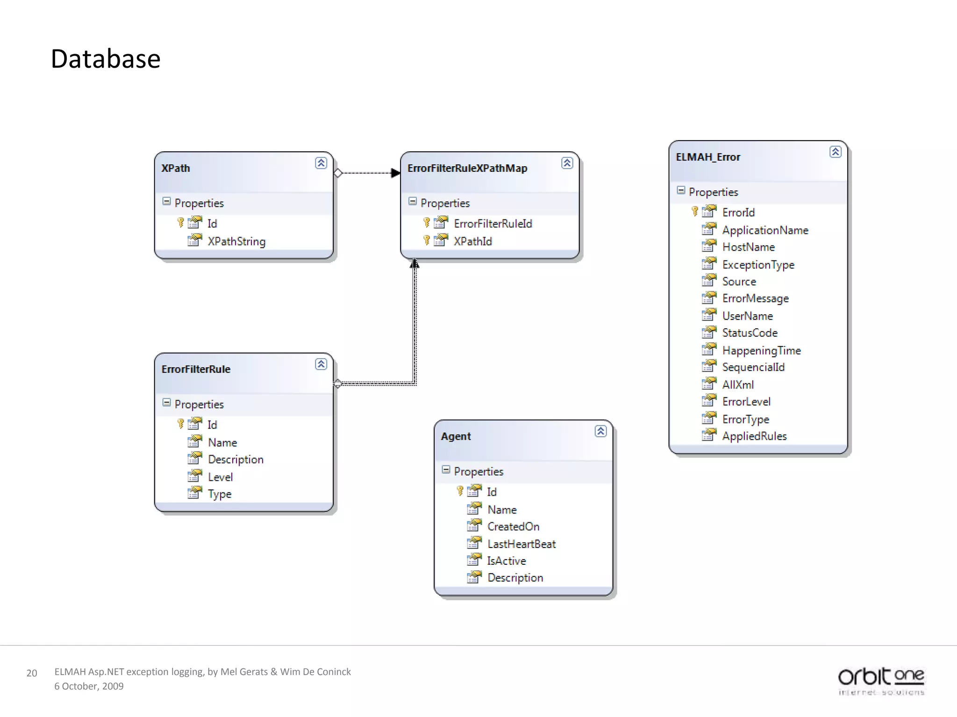
Task: Collapse Properties section in ErrorFilterRuleXPathMap
Action: click(412, 201)
